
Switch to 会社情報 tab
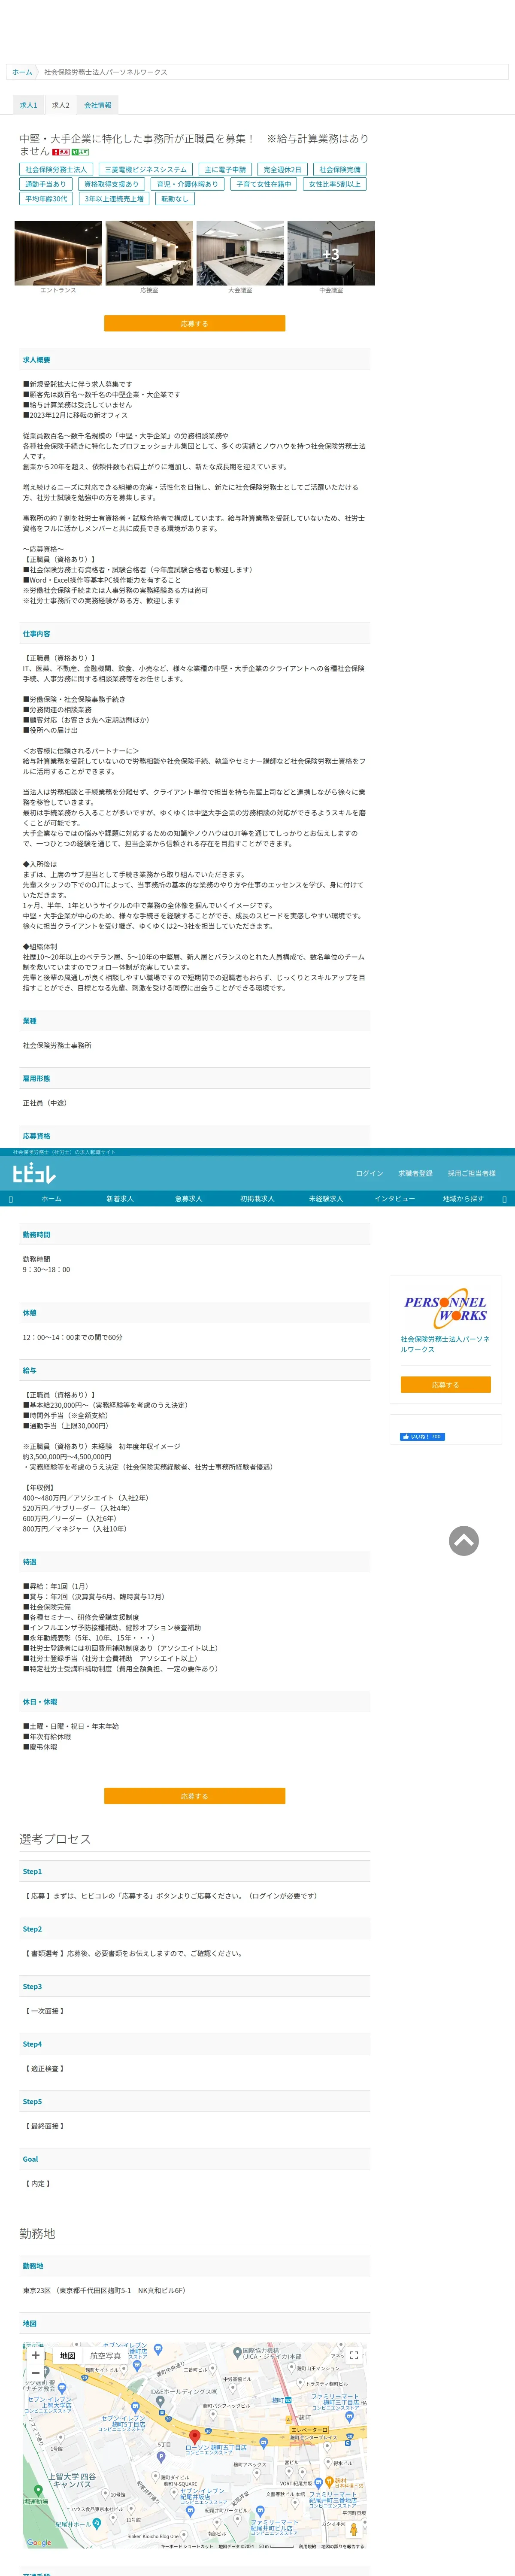coord(98,105)
